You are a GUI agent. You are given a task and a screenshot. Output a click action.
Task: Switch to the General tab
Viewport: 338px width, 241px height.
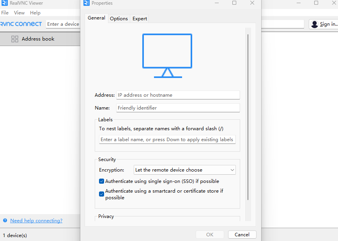[x=96, y=18]
